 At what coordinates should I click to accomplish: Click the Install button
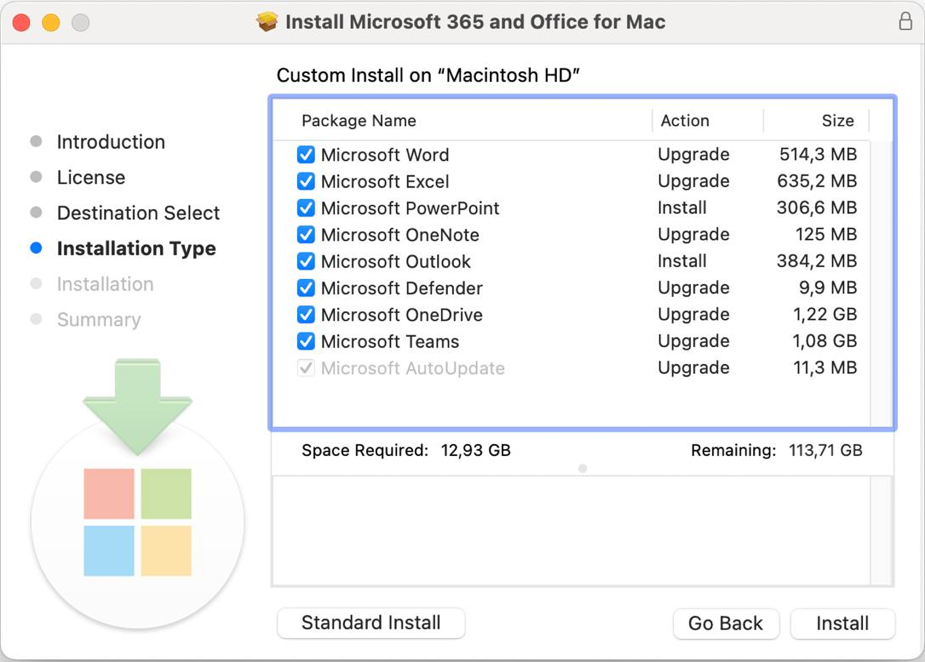842,624
